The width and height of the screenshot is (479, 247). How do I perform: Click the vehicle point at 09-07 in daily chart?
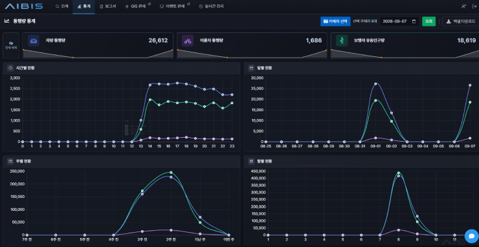tap(470, 85)
